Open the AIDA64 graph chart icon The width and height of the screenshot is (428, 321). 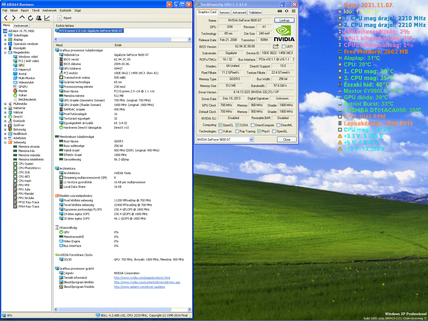(47, 18)
